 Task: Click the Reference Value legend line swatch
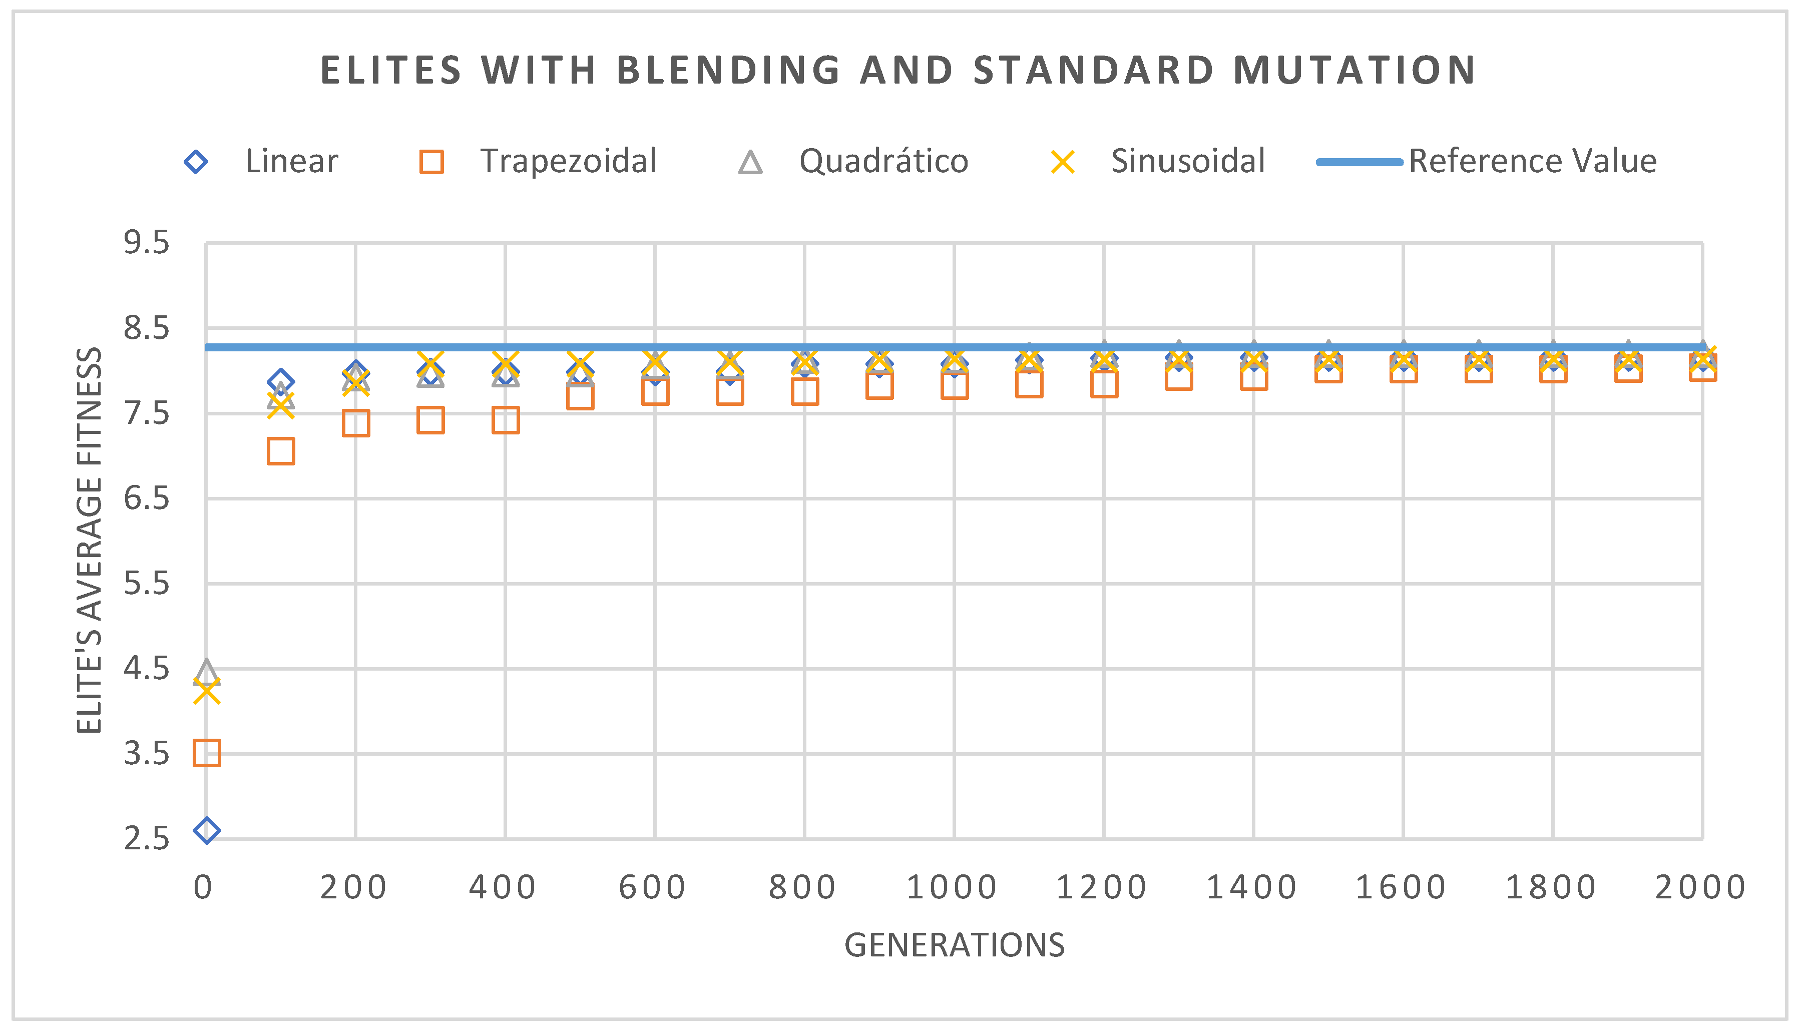(x=1359, y=162)
